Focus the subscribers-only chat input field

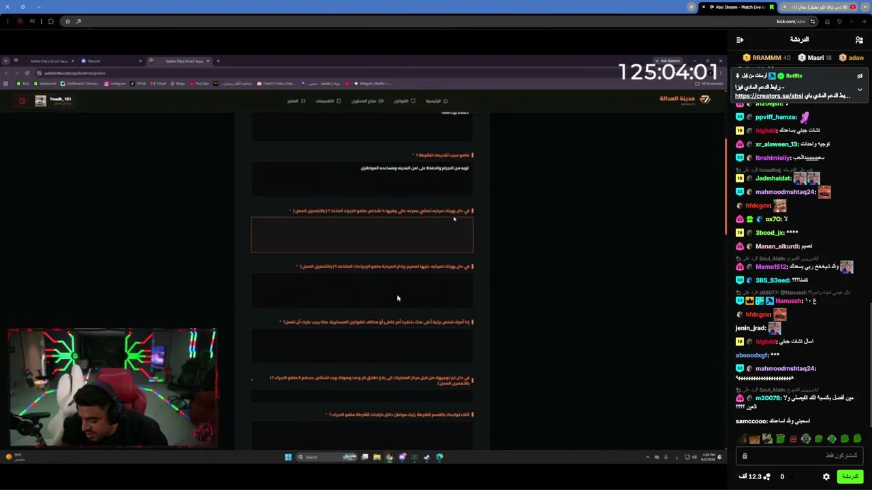click(x=800, y=456)
